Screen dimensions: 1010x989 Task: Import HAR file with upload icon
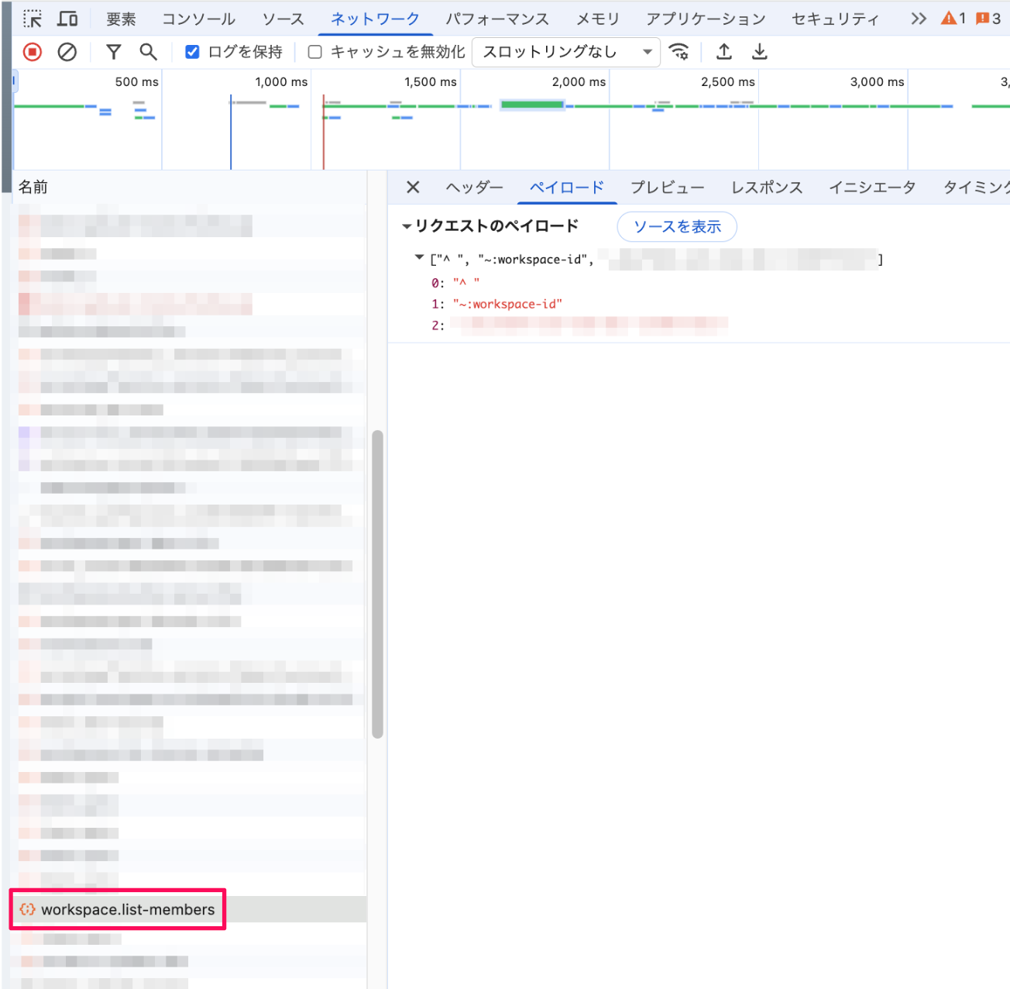click(x=724, y=52)
